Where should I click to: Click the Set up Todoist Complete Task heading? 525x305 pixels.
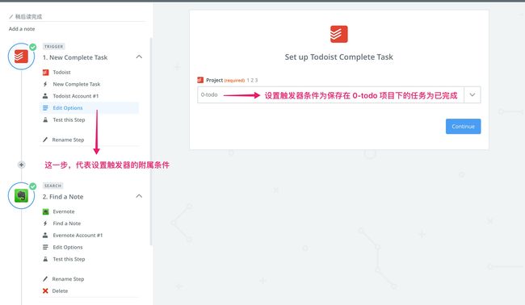tap(339, 57)
